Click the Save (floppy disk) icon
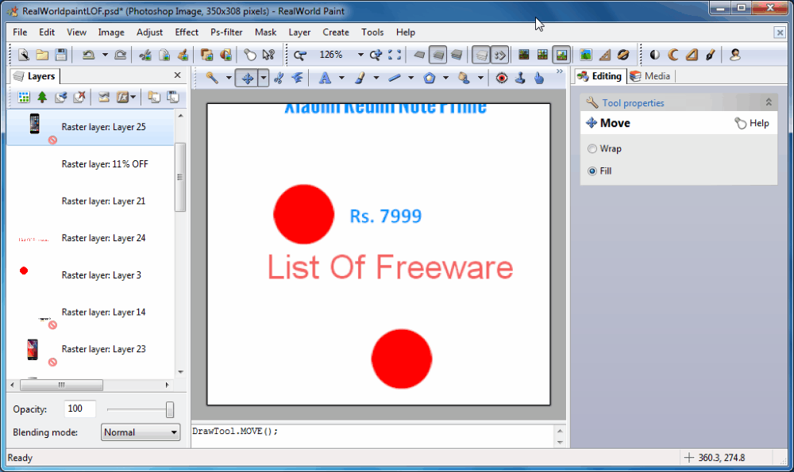 click(61, 55)
